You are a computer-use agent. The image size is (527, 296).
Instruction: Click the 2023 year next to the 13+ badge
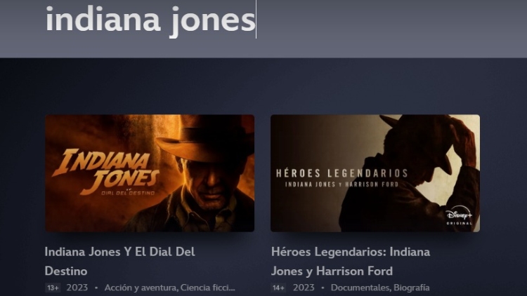click(x=77, y=288)
